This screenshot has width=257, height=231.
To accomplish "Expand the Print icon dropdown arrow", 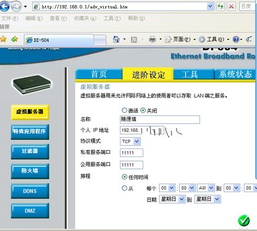I will pos(161,39).
